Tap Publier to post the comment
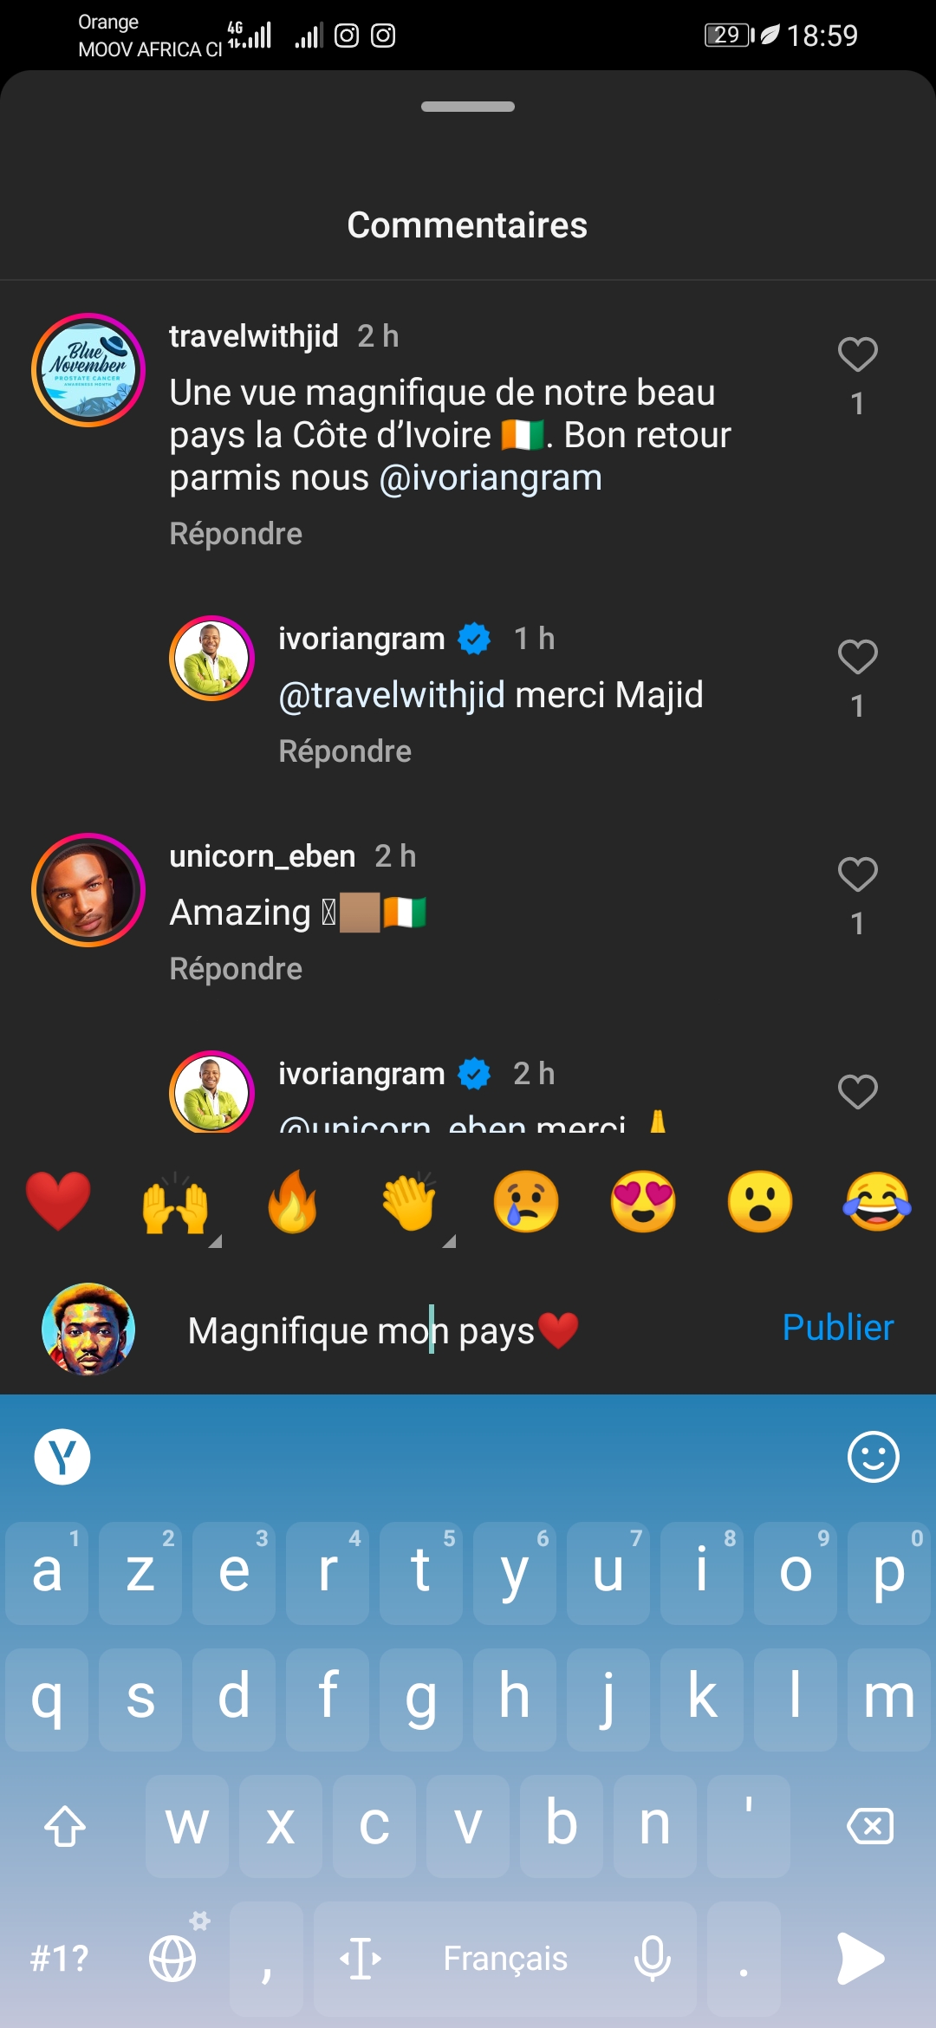This screenshot has width=936, height=2028. (837, 1328)
